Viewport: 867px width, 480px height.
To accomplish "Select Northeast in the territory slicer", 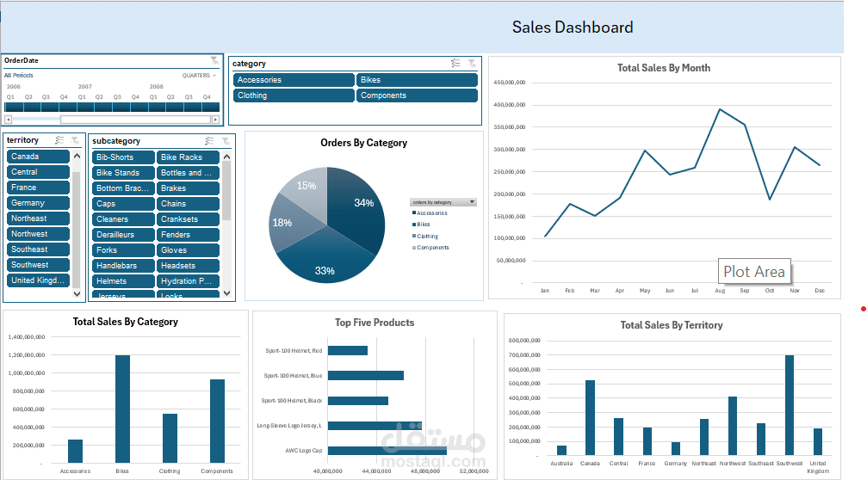I will (38, 218).
